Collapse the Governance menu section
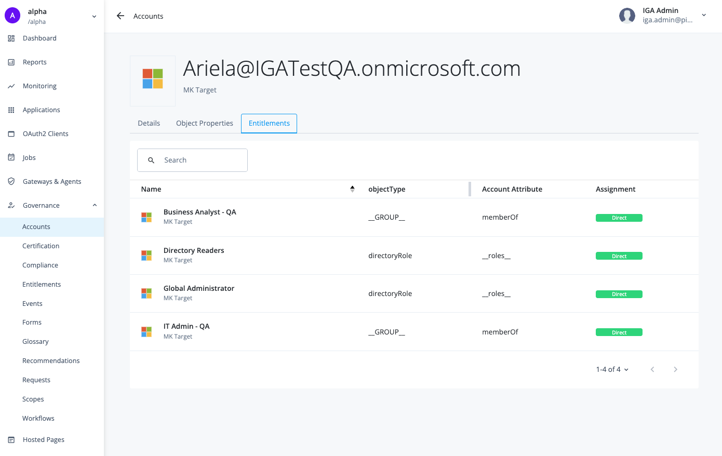722x456 pixels. [x=95, y=205]
